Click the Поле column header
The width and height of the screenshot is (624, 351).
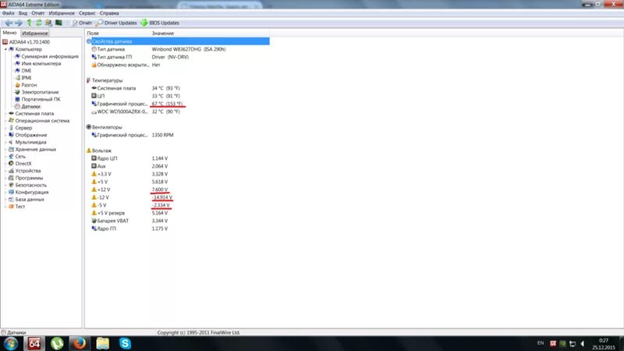point(118,34)
